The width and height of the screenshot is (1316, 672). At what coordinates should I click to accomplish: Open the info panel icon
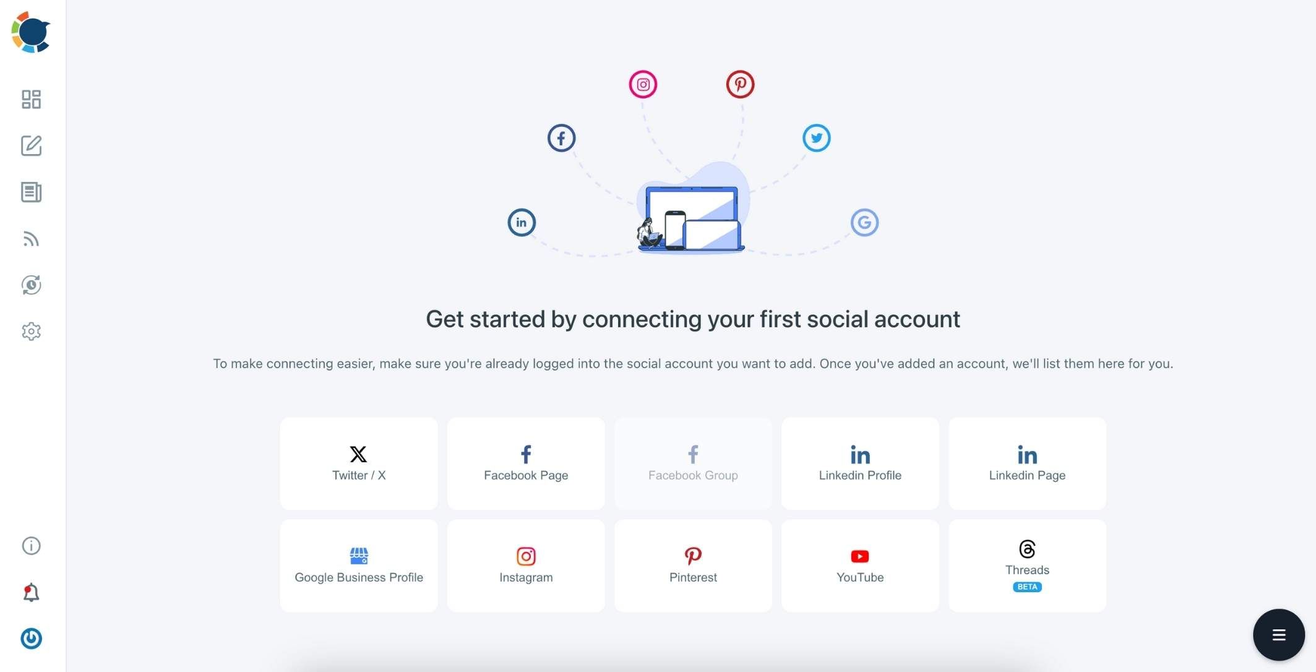[31, 546]
